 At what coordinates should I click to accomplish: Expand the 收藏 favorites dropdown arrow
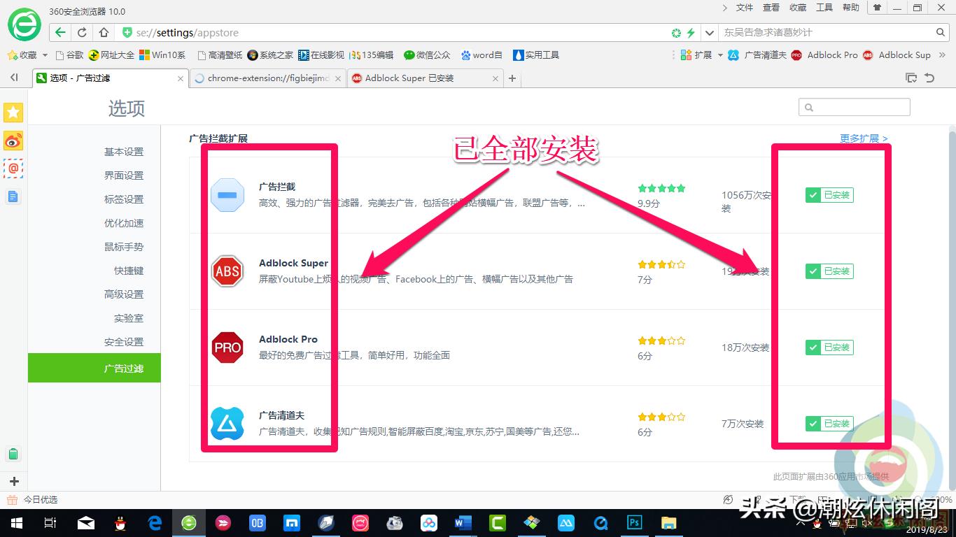[x=44, y=55]
